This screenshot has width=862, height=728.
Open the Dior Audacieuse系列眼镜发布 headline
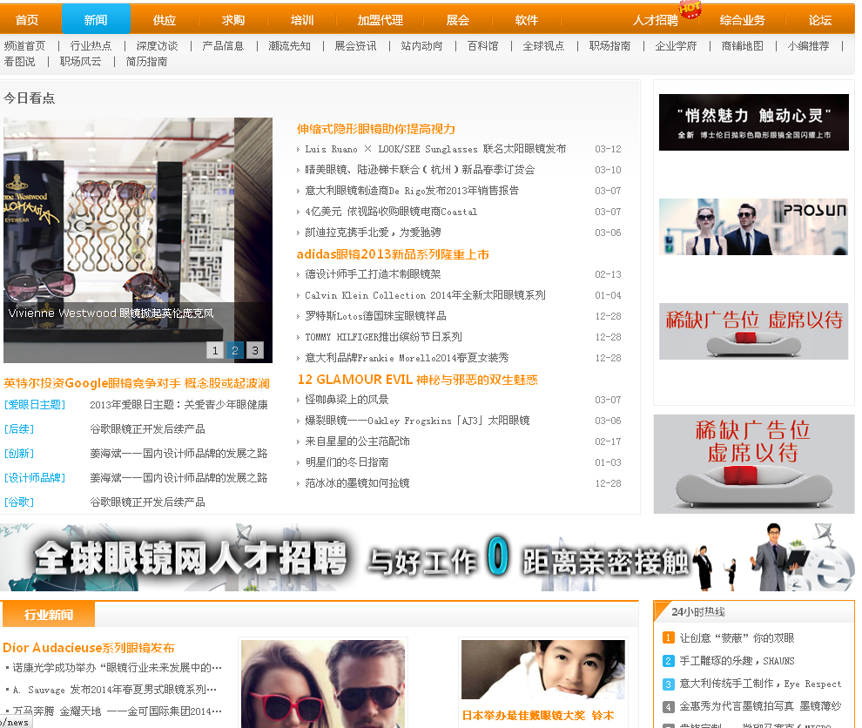coord(89,648)
